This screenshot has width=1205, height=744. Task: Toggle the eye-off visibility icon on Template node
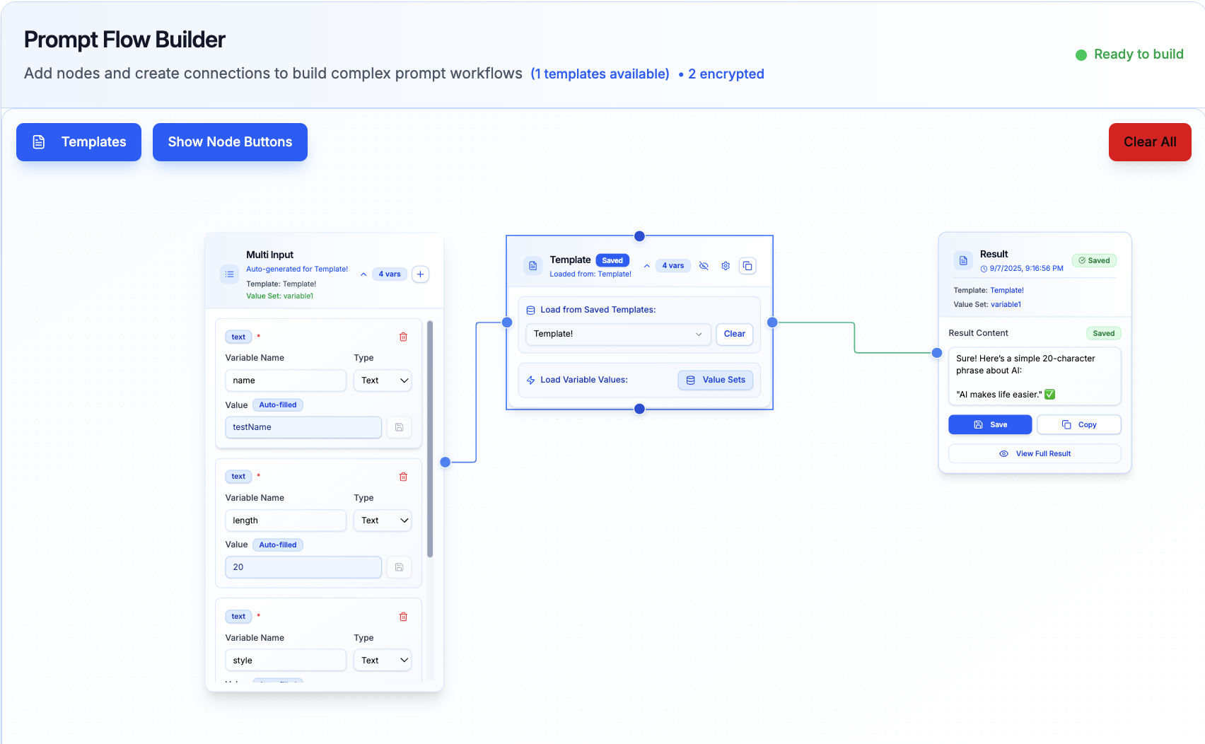click(704, 266)
